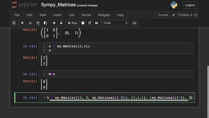This screenshot has width=209, height=118.
Task: Click the Out[3] prompt label
Action: click(x=30, y=30)
